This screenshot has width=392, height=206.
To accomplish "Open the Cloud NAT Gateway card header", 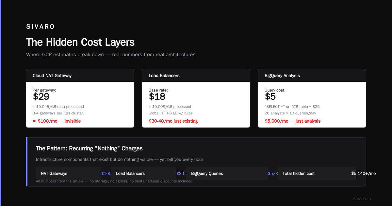I will point(80,76).
